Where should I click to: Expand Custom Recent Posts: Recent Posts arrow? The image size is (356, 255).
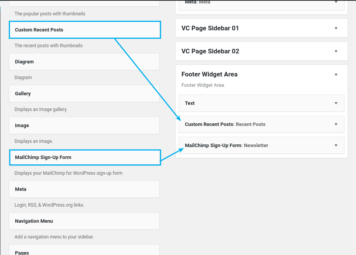tap(336, 124)
